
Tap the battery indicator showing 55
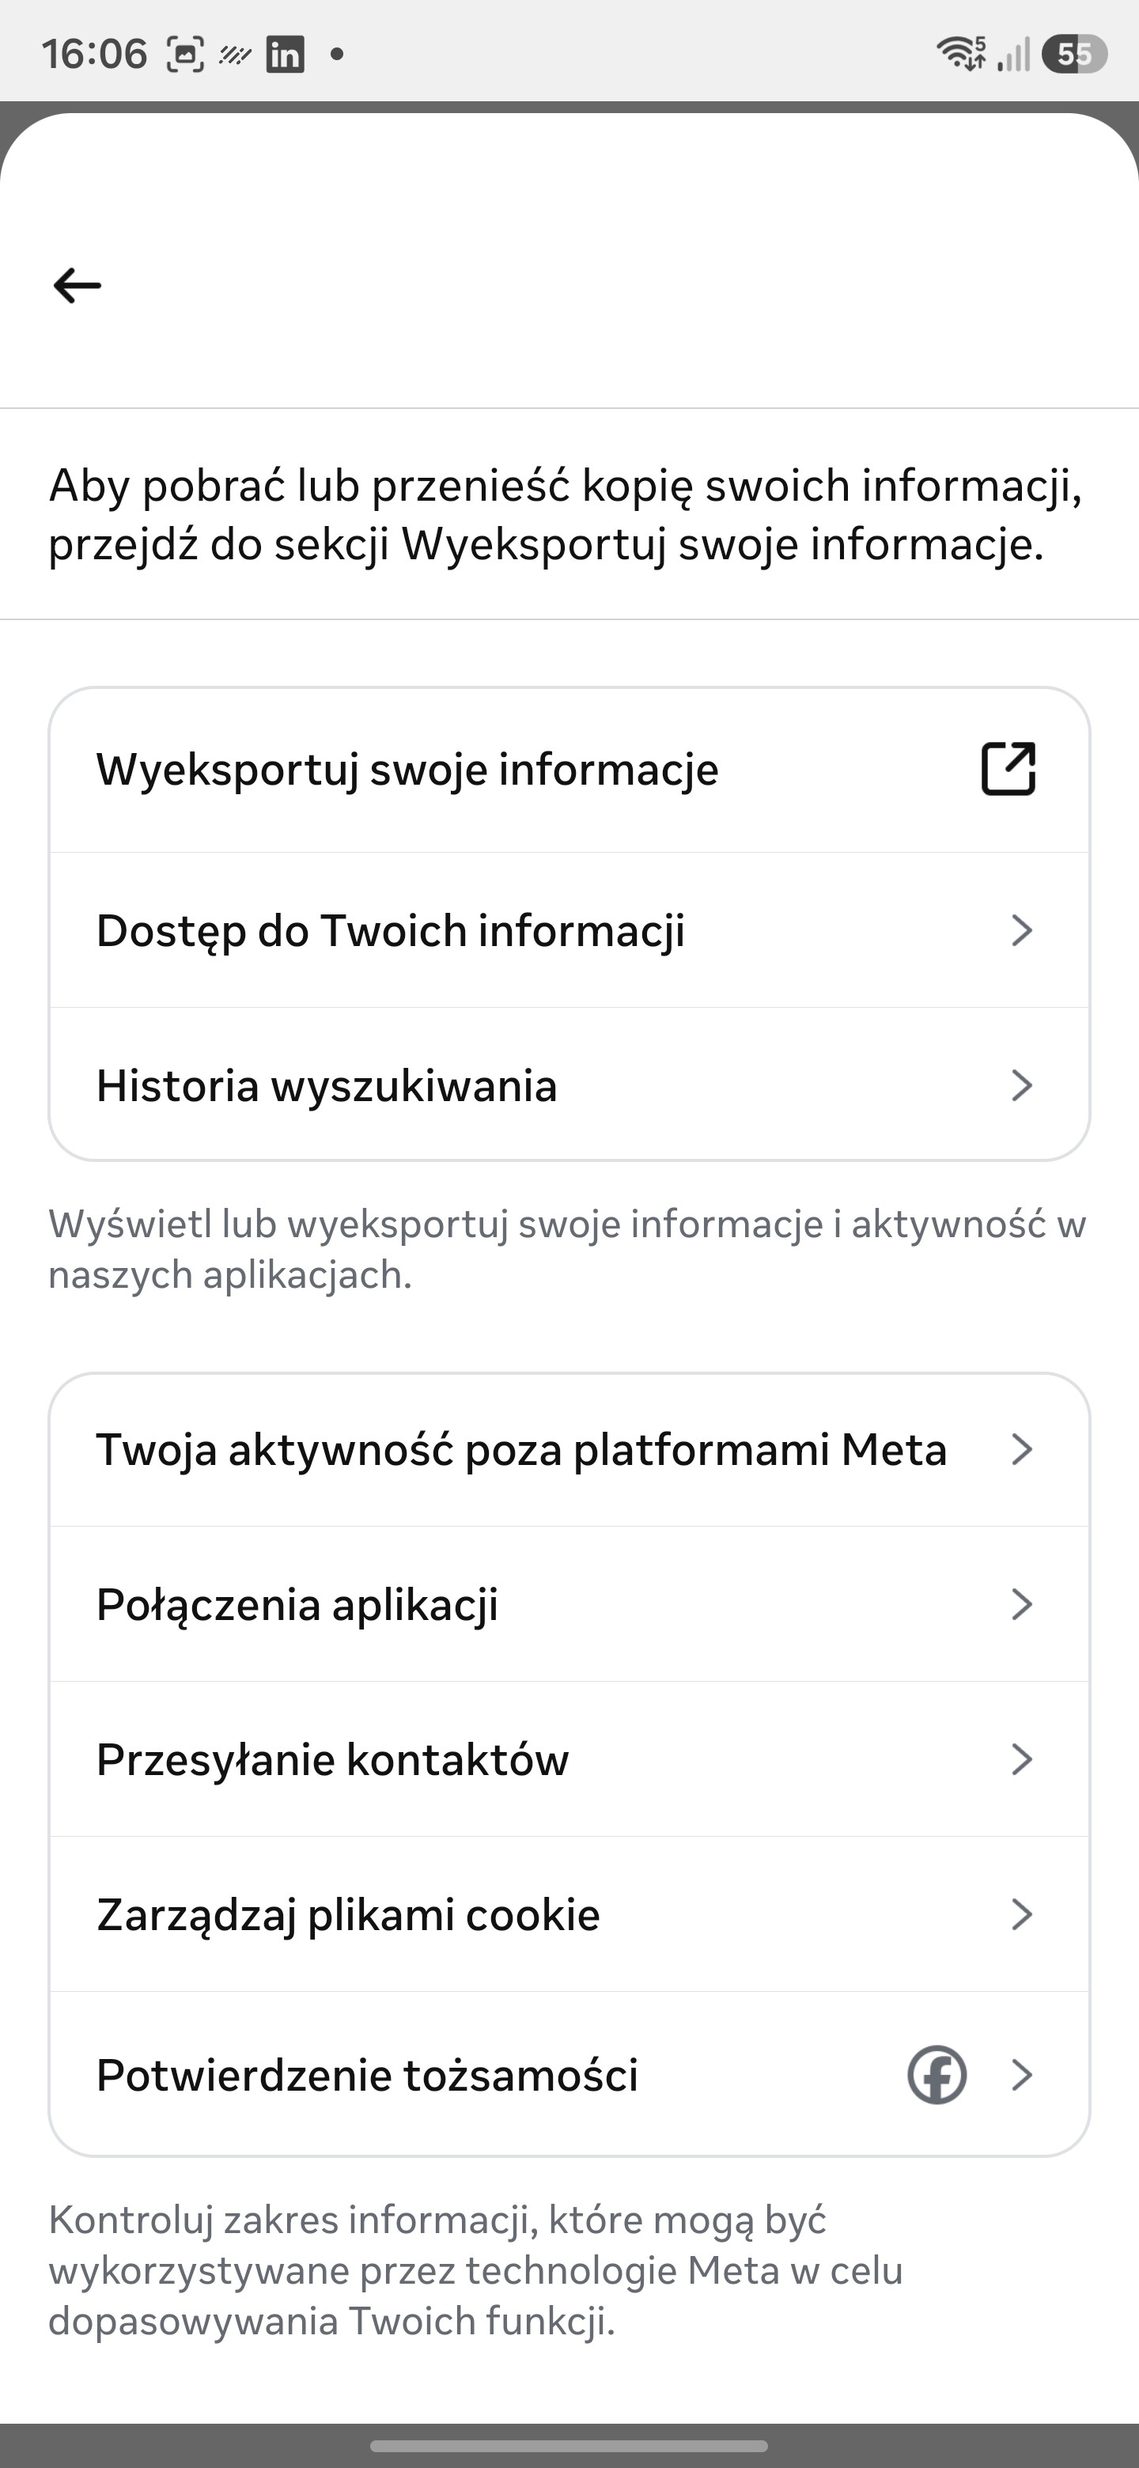[x=1075, y=54]
